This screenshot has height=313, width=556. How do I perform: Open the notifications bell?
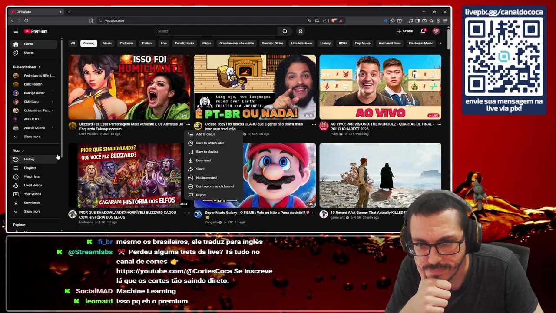(x=423, y=31)
